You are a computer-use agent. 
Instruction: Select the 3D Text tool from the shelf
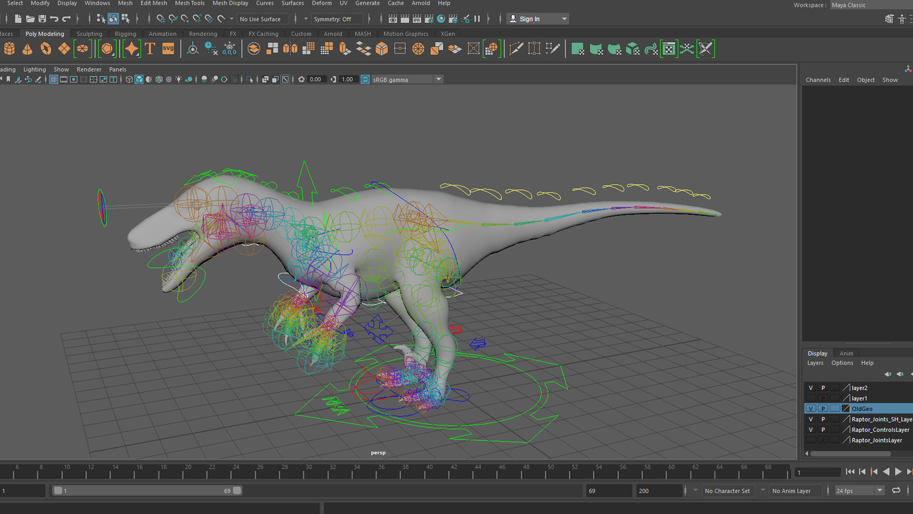point(150,48)
